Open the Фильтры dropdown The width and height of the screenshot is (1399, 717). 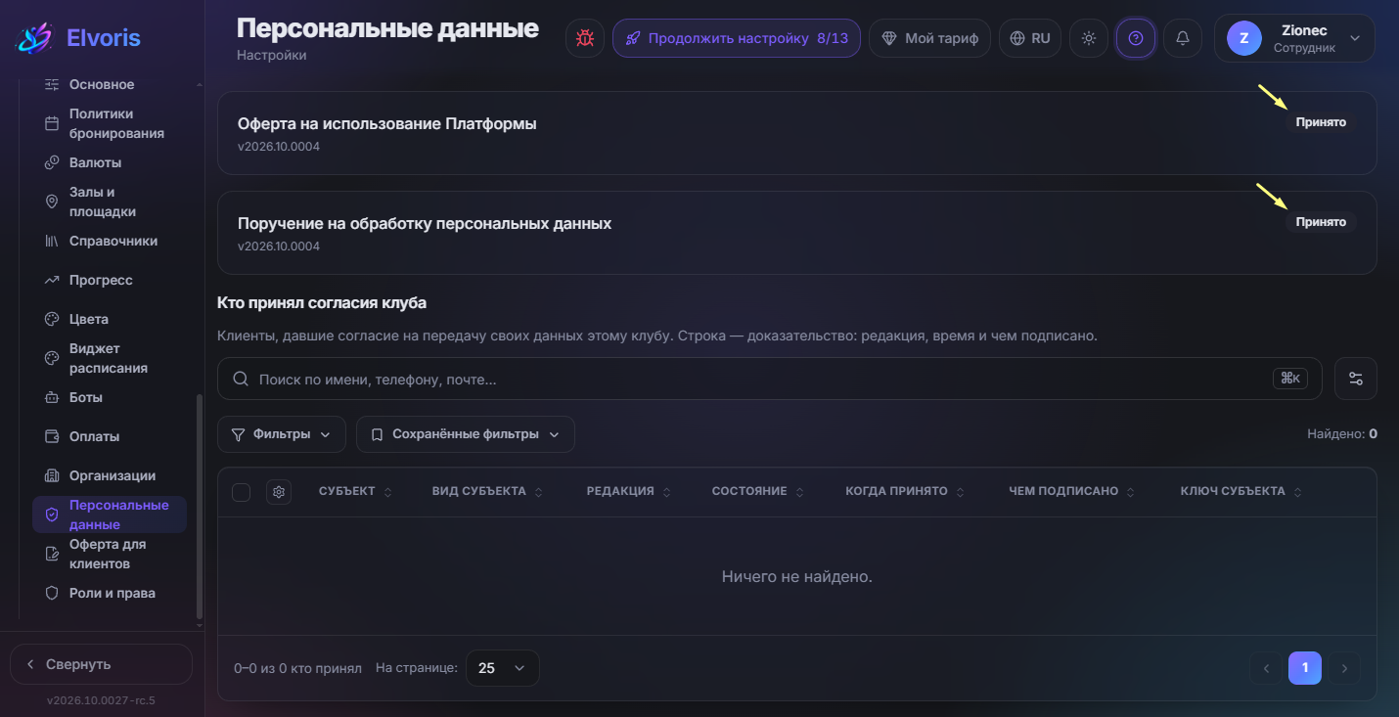[x=282, y=434]
